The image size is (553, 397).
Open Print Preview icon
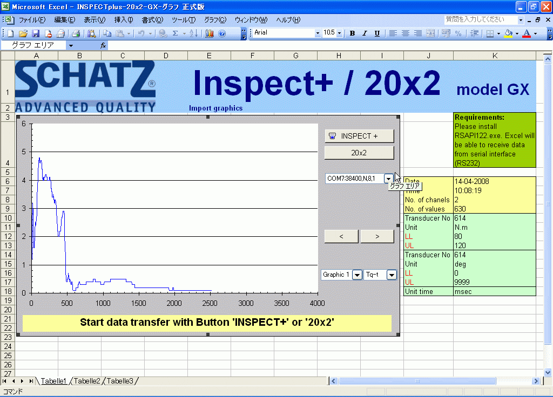[92, 33]
